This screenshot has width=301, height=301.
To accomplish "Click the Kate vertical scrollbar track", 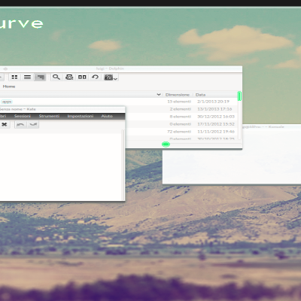I will [123, 165].
